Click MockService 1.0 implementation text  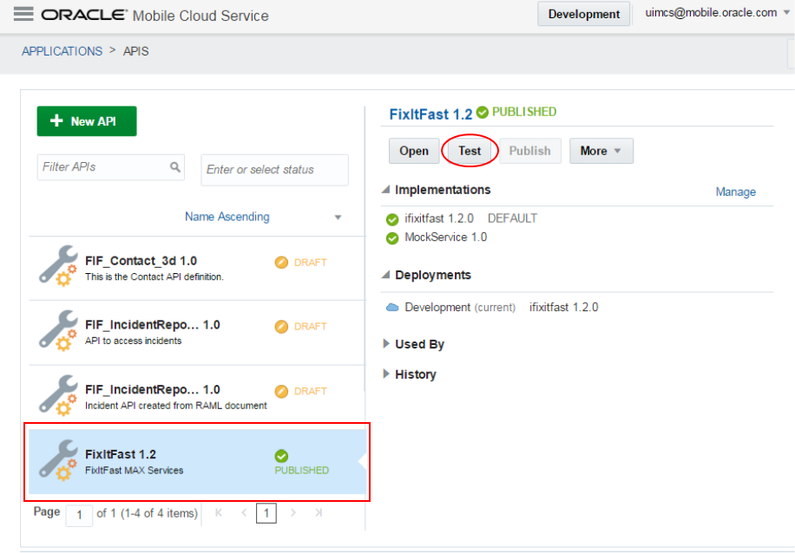(x=445, y=237)
